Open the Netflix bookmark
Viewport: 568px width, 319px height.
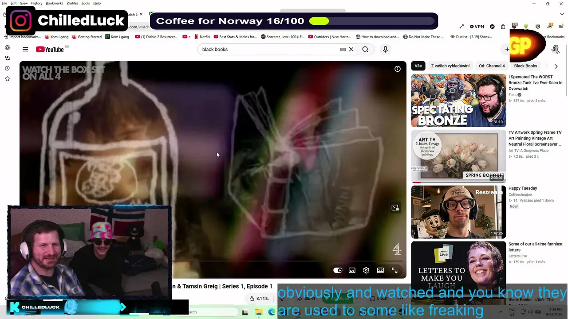click(202, 37)
